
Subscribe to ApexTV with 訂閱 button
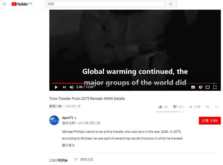tap(210, 120)
